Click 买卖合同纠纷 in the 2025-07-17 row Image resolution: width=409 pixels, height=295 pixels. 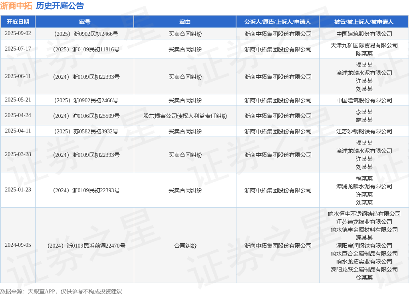(x=185, y=49)
